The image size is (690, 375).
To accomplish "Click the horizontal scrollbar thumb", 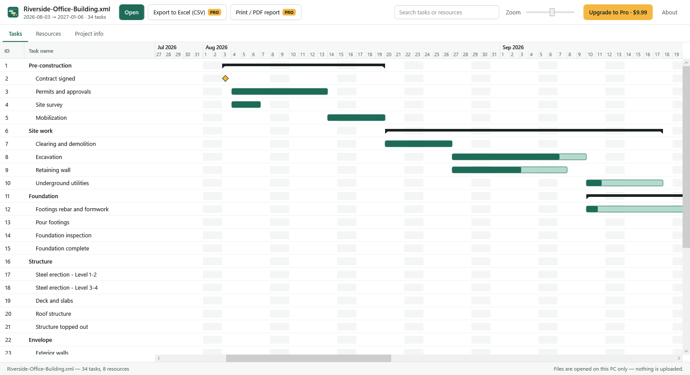I will [x=308, y=358].
